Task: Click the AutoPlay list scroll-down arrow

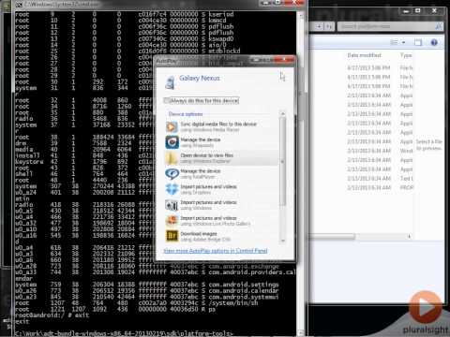Action: (283, 241)
